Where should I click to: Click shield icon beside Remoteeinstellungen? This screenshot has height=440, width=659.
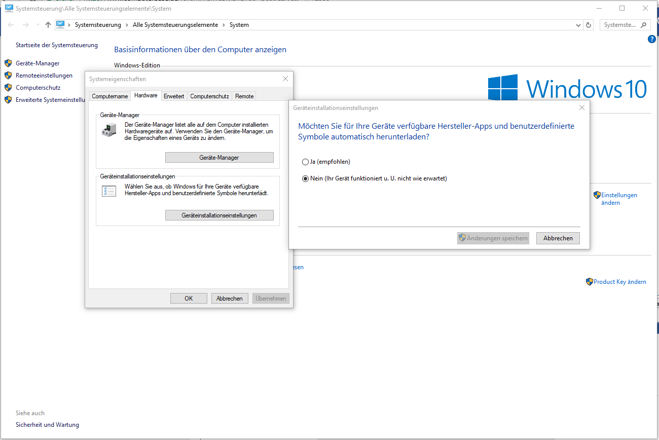point(8,76)
